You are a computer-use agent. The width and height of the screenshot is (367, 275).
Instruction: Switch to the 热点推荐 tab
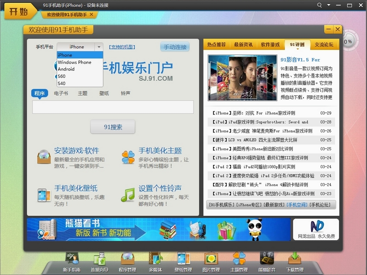(217, 44)
